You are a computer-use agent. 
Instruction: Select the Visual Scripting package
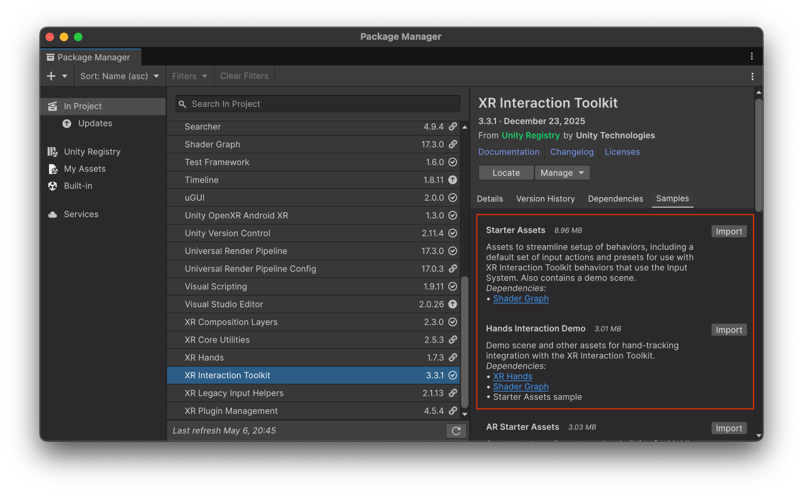click(x=313, y=287)
